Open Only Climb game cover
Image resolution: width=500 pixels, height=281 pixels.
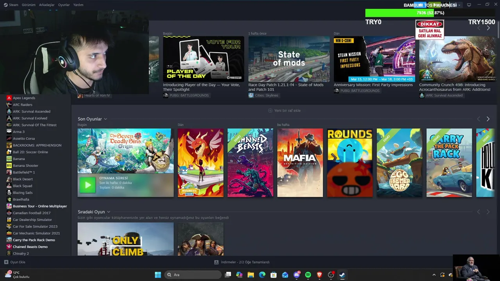(x=125, y=239)
